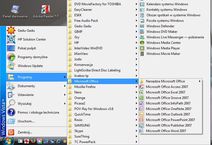
Task: Expand Narzędzia Microsoft Office submenu arrow
Action: coord(200,81)
